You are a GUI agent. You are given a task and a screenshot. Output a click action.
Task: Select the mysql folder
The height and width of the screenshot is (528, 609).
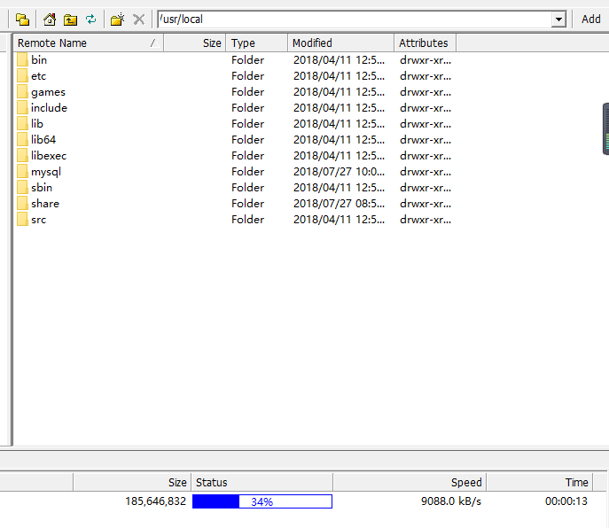(x=46, y=172)
